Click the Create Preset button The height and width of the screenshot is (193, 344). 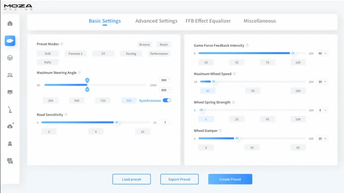(230, 179)
